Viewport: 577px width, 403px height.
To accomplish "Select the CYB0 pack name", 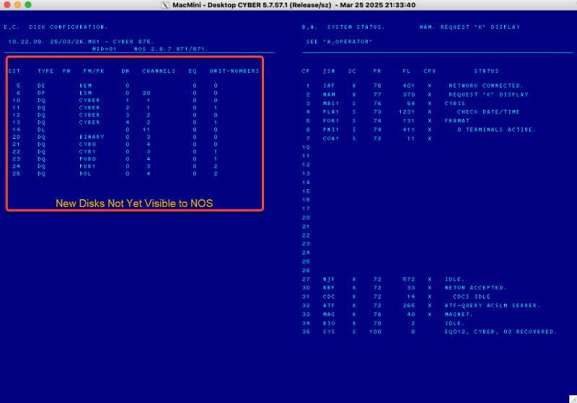I will (x=87, y=144).
